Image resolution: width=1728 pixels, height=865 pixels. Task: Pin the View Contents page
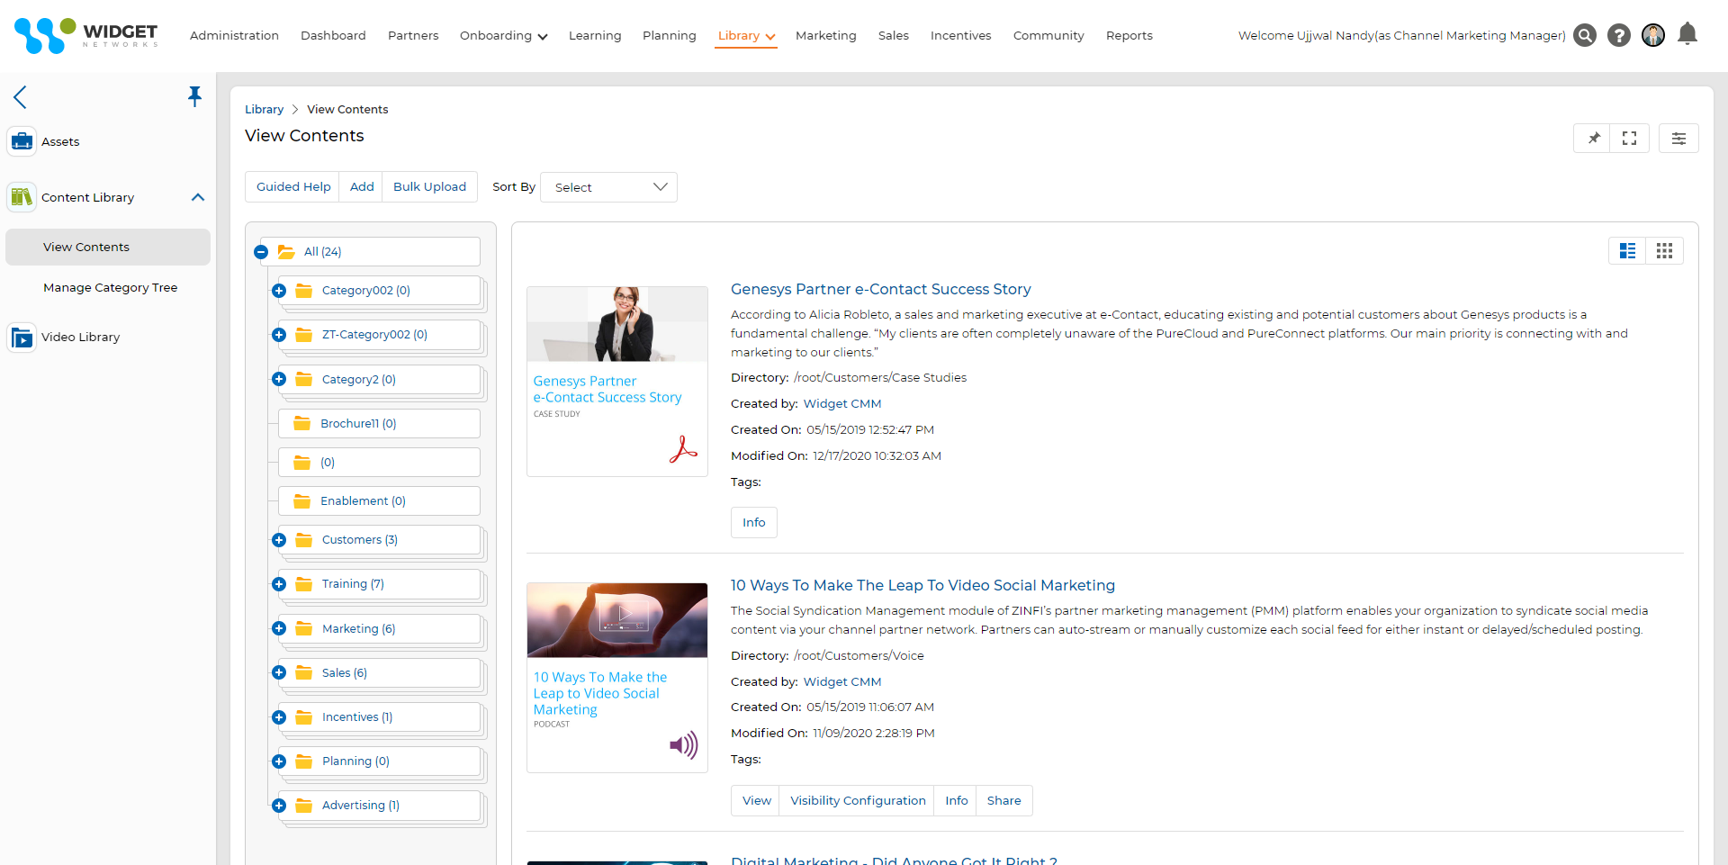pyautogui.click(x=1594, y=139)
